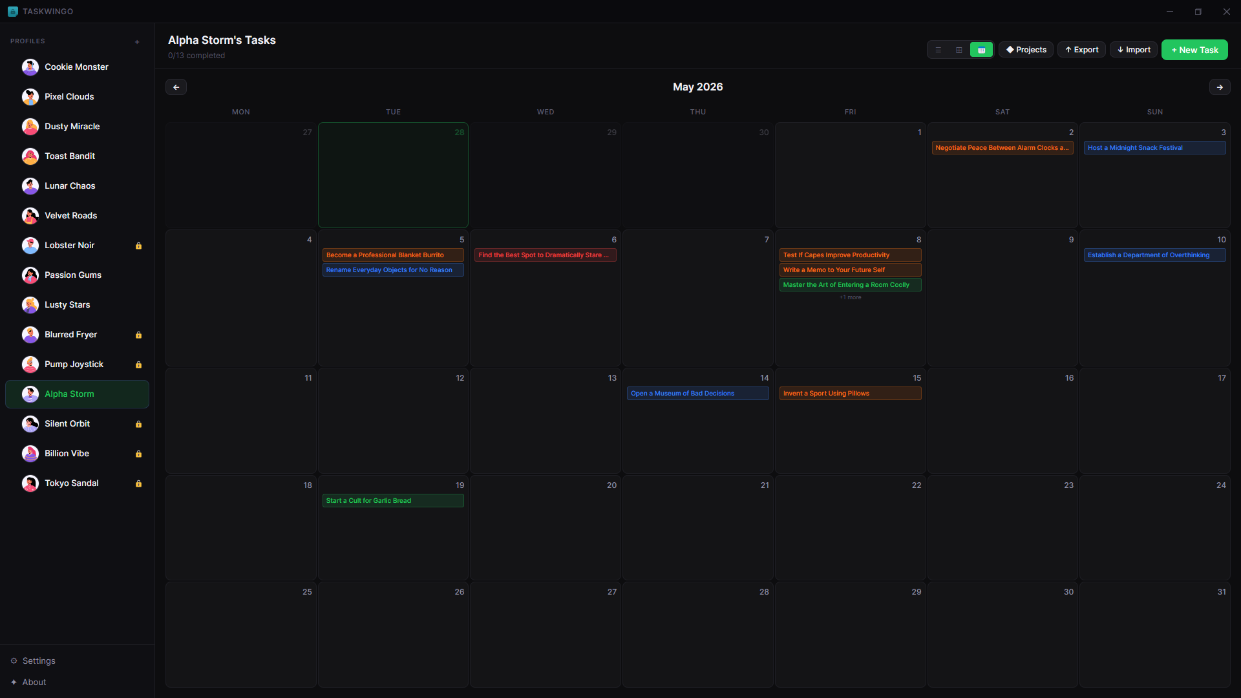This screenshot has width=1241, height=698.
Task: Import tasks from file
Action: [x=1134, y=50]
